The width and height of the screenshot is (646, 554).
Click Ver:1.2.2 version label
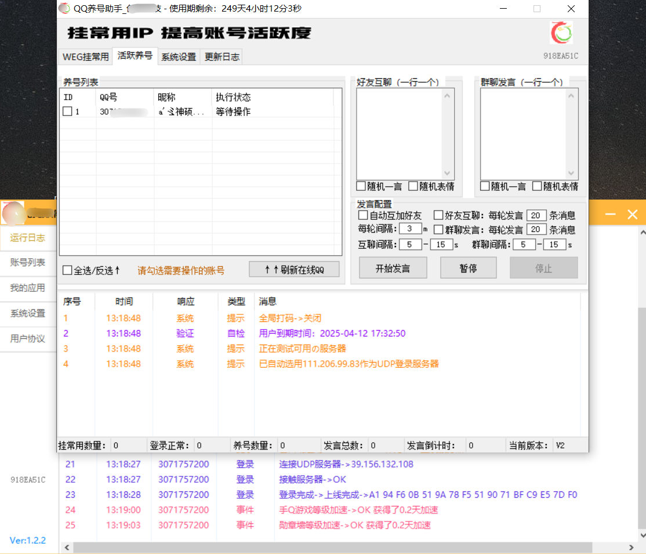28,541
